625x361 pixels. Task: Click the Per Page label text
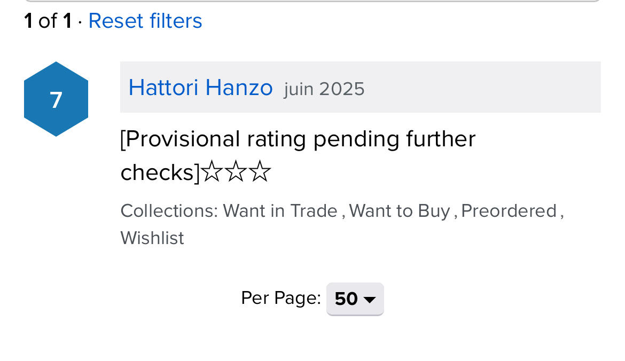tap(280, 298)
